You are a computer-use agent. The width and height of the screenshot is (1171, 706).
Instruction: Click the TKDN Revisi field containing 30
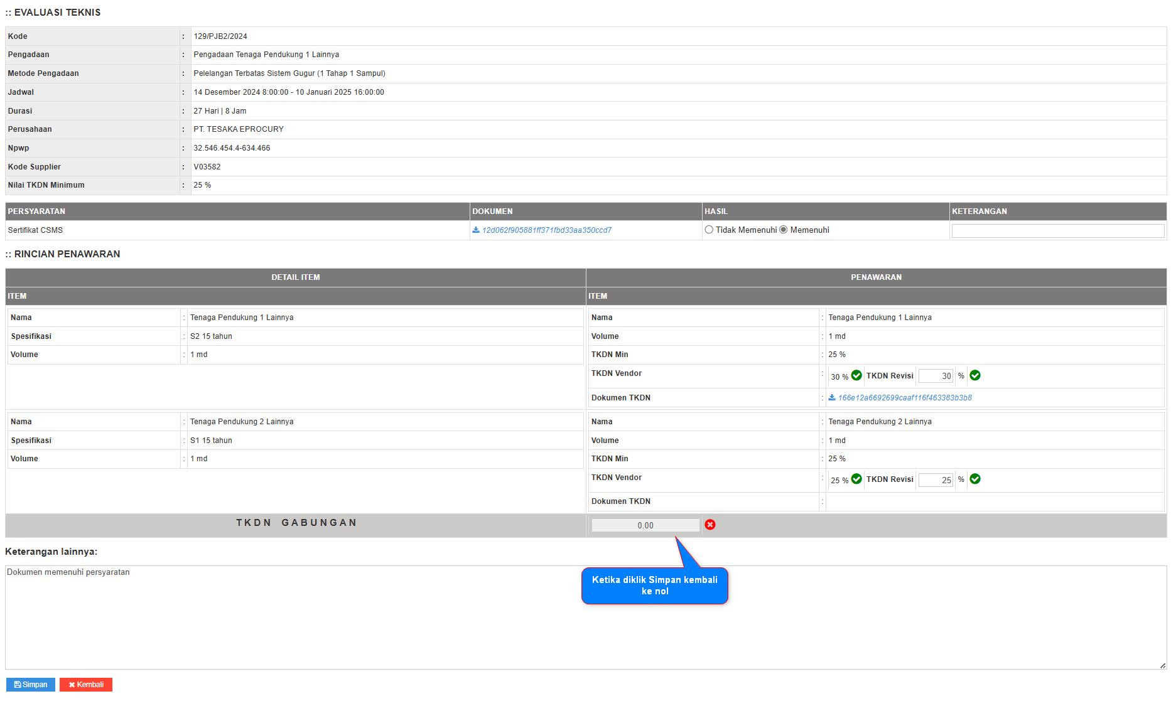tap(936, 376)
